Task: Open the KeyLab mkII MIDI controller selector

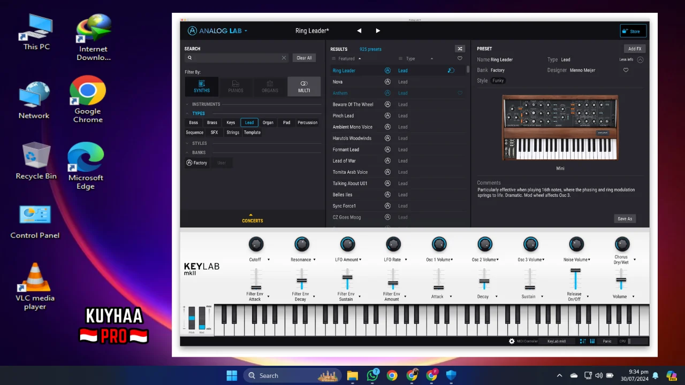Action: pyautogui.click(x=557, y=341)
